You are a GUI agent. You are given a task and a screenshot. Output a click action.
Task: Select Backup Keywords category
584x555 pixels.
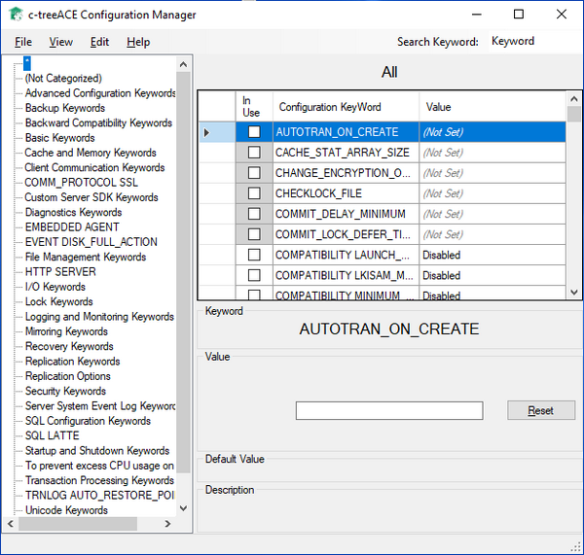65,108
